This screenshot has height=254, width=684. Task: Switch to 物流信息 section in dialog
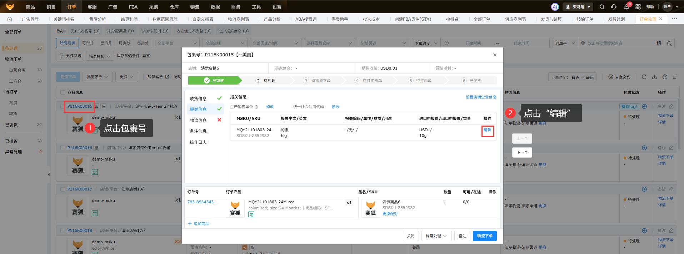coord(198,120)
